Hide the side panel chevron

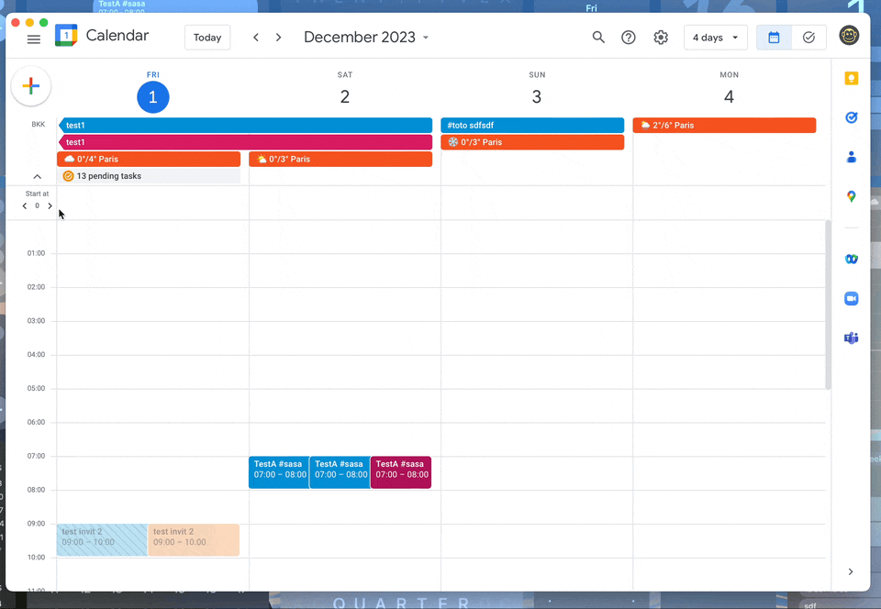click(851, 571)
